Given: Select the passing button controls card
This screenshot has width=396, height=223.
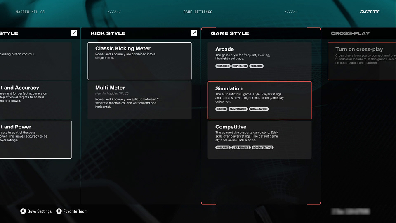Looking at the screenshot, I should coord(35,61).
